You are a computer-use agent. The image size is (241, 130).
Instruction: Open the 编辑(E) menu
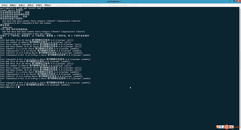click(x=13, y=5)
